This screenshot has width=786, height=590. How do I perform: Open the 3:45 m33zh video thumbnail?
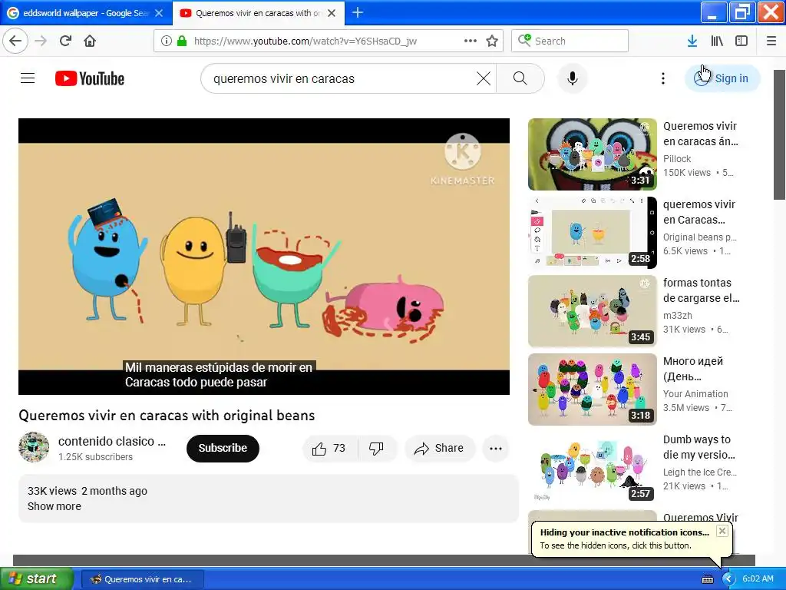point(592,310)
